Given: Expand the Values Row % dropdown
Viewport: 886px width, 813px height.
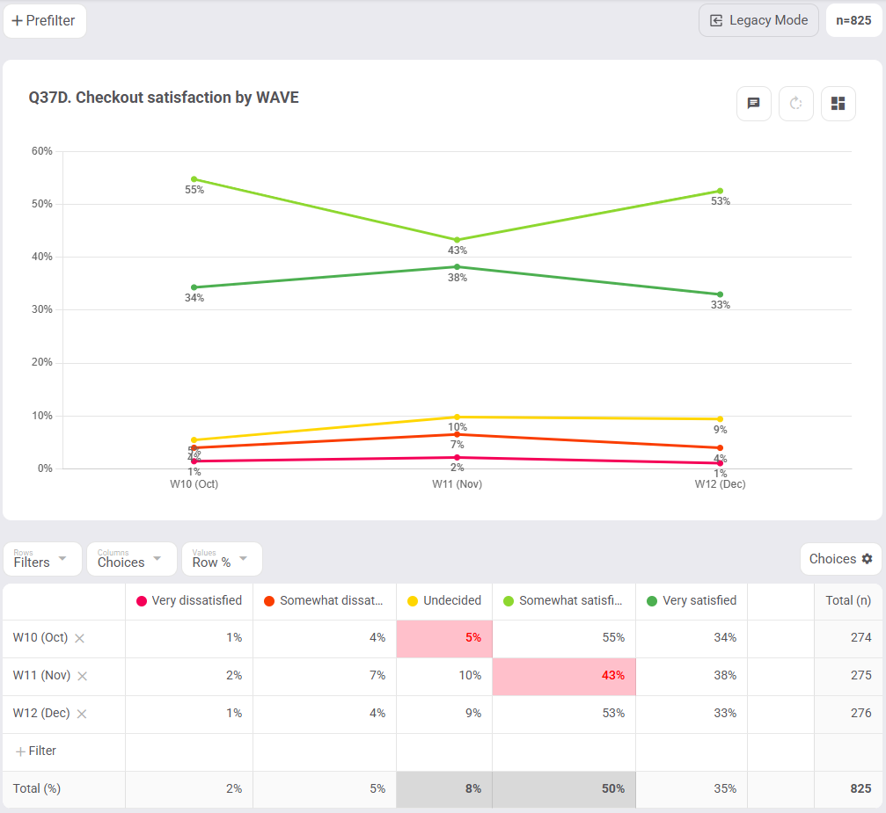Looking at the screenshot, I should pyautogui.click(x=222, y=559).
